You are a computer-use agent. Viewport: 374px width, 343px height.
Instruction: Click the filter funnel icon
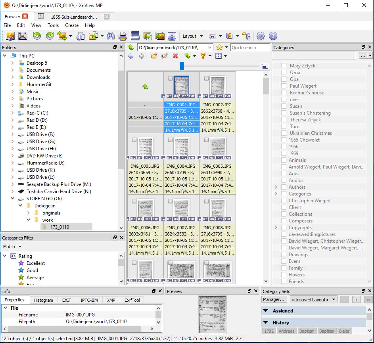(x=203, y=56)
